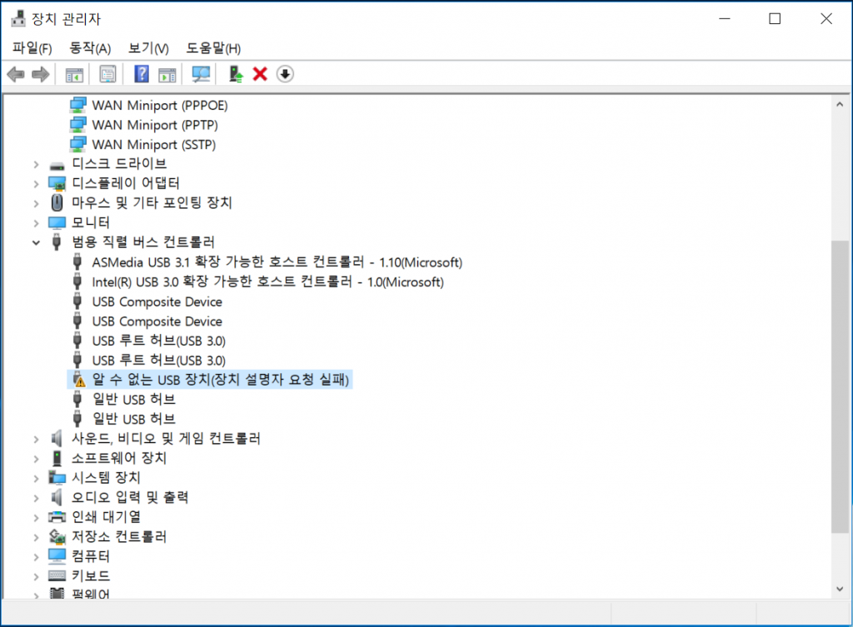Open the Properties toolbar icon
This screenshot has height=627, width=853.
click(x=107, y=74)
